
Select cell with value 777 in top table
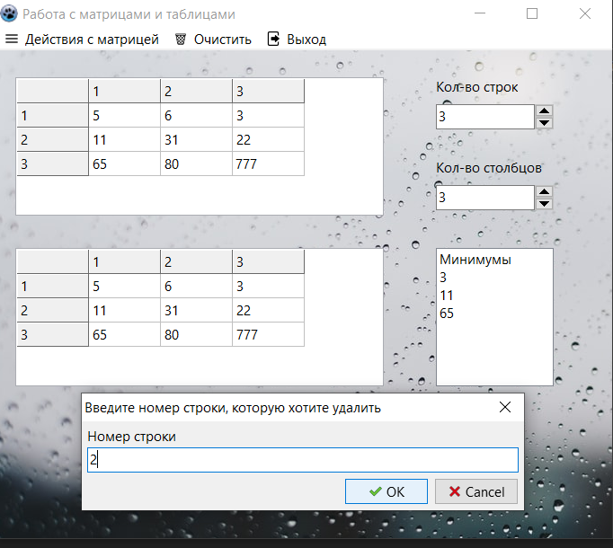point(268,164)
